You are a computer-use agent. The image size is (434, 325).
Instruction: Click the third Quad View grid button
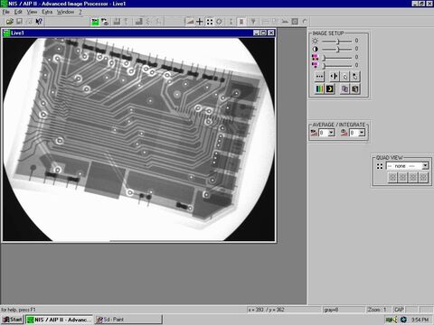coord(413,177)
